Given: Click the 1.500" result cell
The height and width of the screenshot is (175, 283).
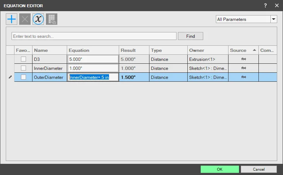Looking at the screenshot, I should click(134, 77).
